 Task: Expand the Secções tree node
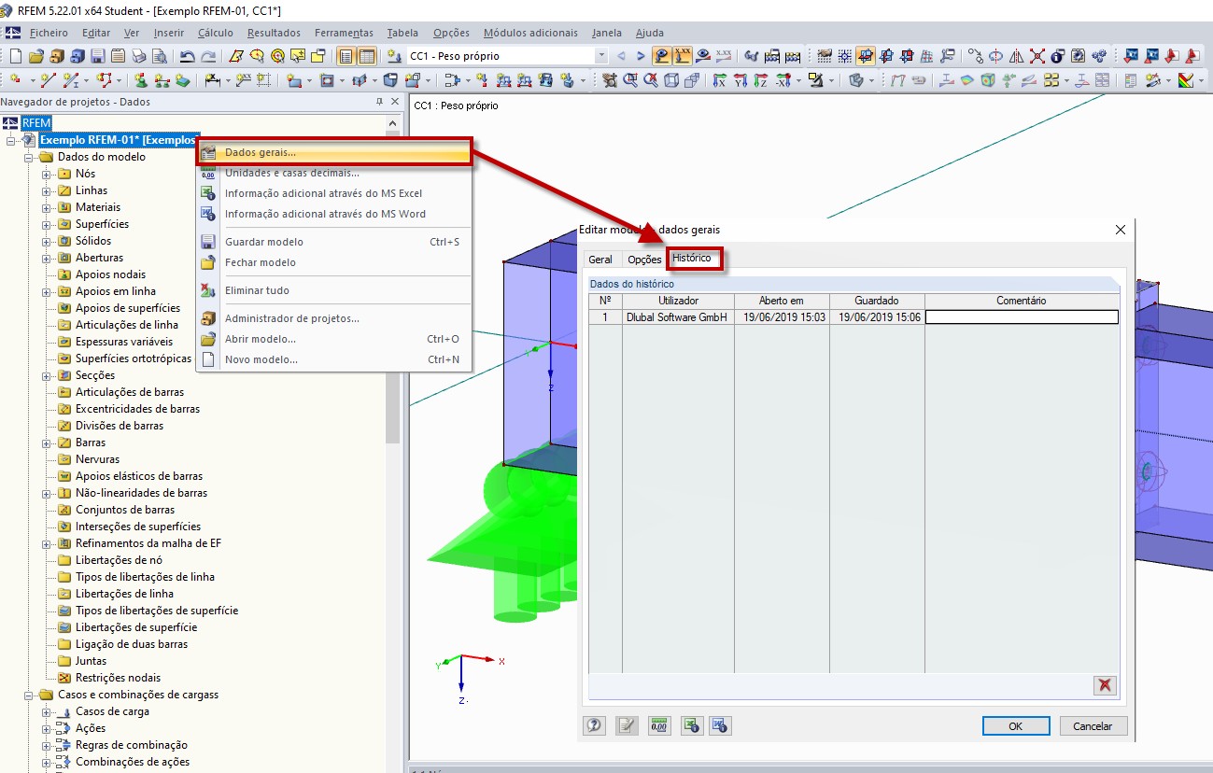[47, 375]
